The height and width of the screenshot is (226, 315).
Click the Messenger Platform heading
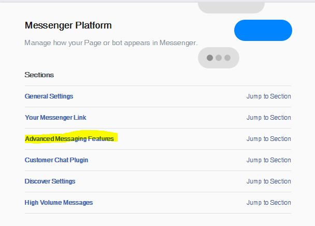pos(68,25)
